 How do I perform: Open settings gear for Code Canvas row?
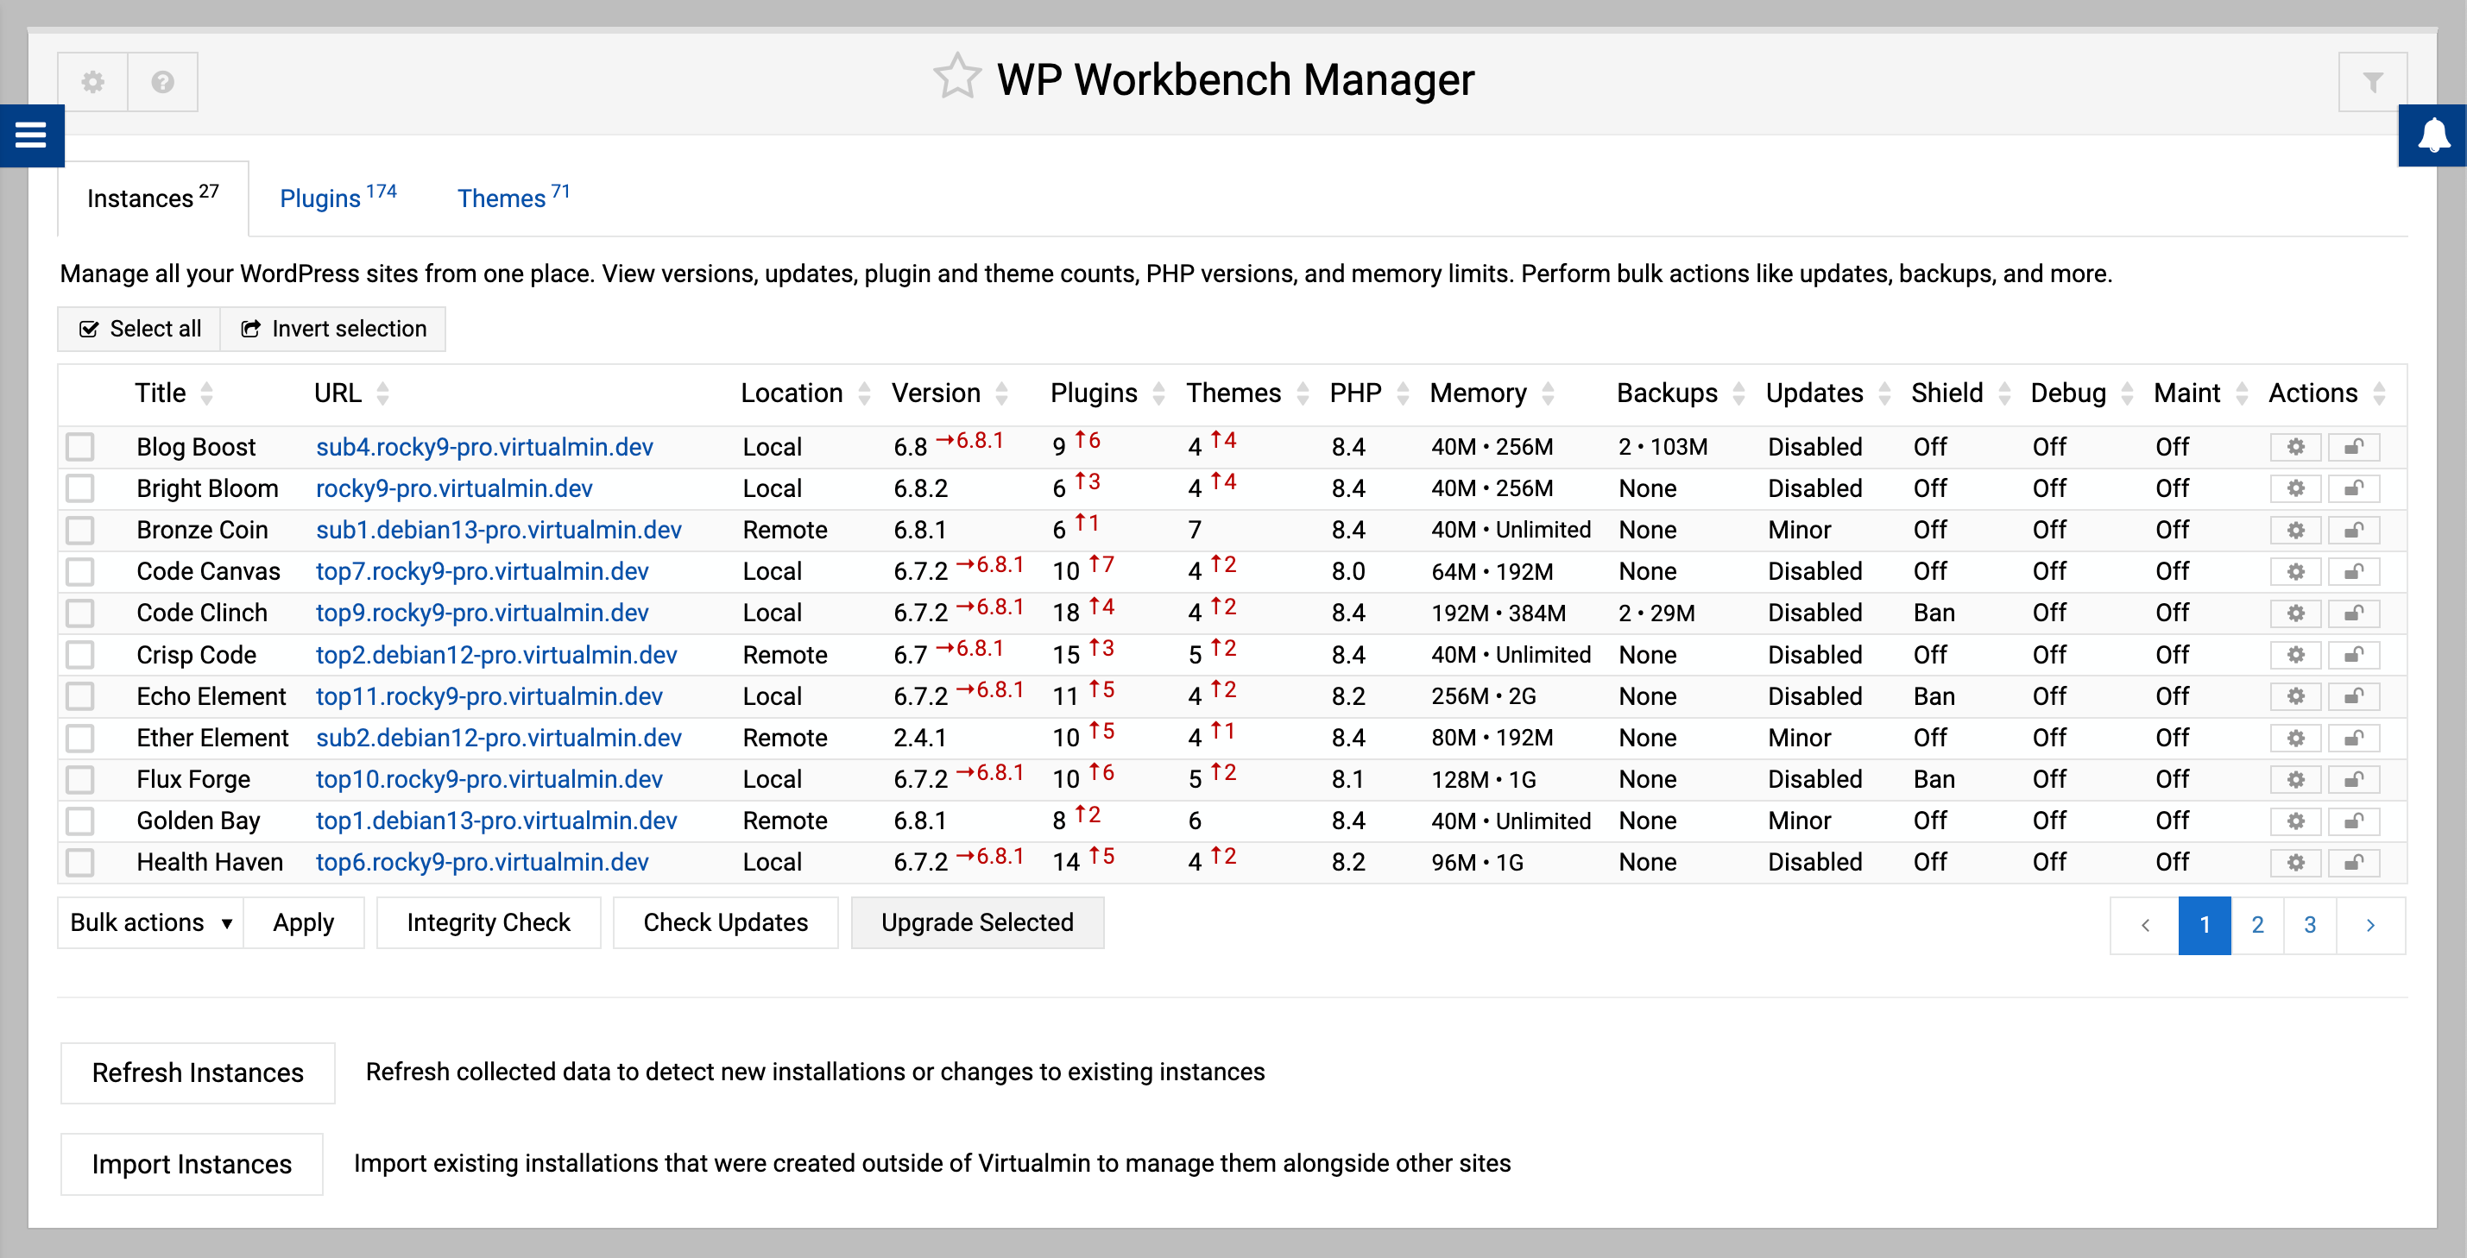[x=2295, y=571]
